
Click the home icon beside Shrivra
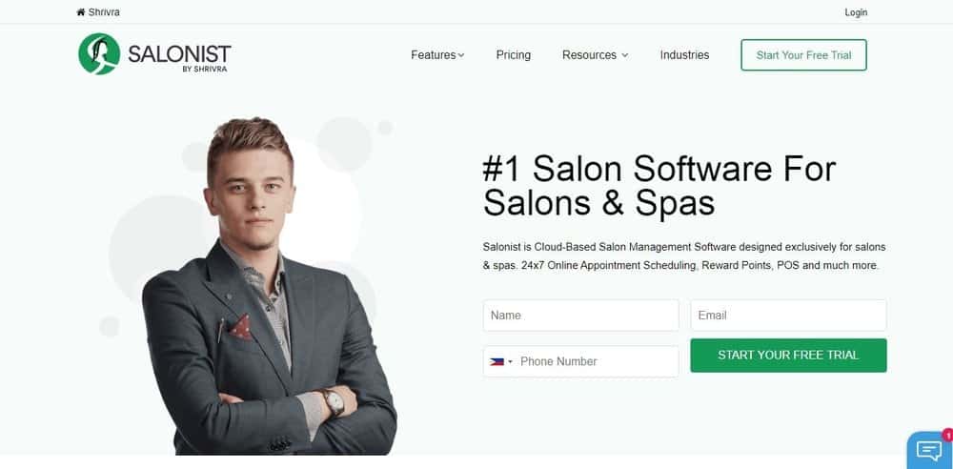pyautogui.click(x=81, y=12)
